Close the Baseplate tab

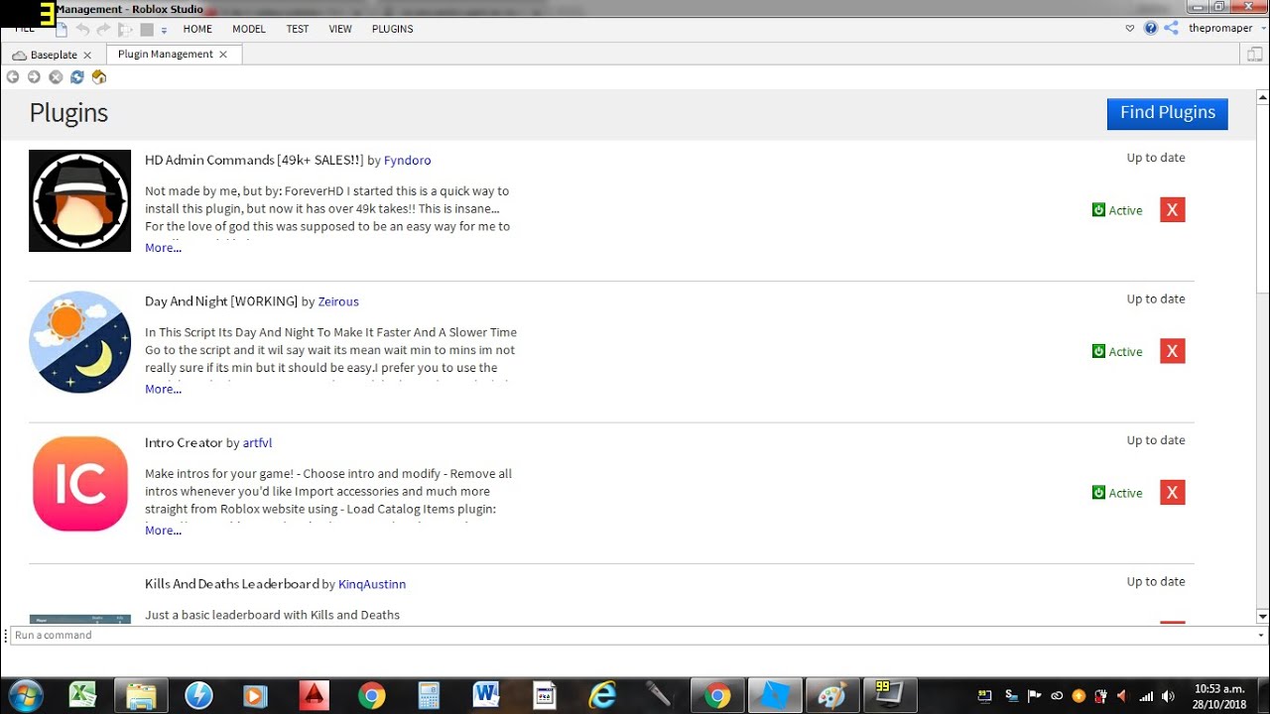(87, 56)
